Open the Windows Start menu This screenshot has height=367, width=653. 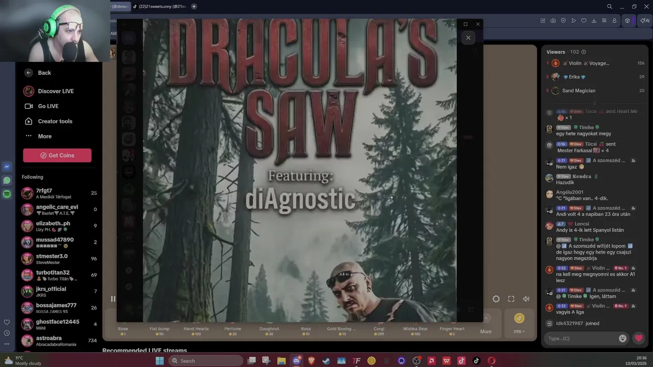pos(160,361)
